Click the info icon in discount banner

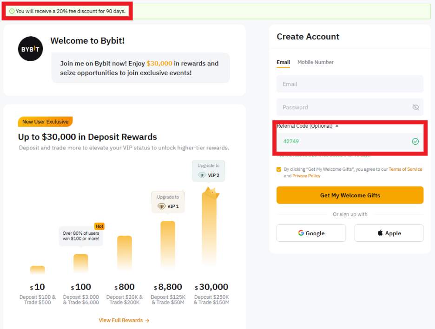12,11
